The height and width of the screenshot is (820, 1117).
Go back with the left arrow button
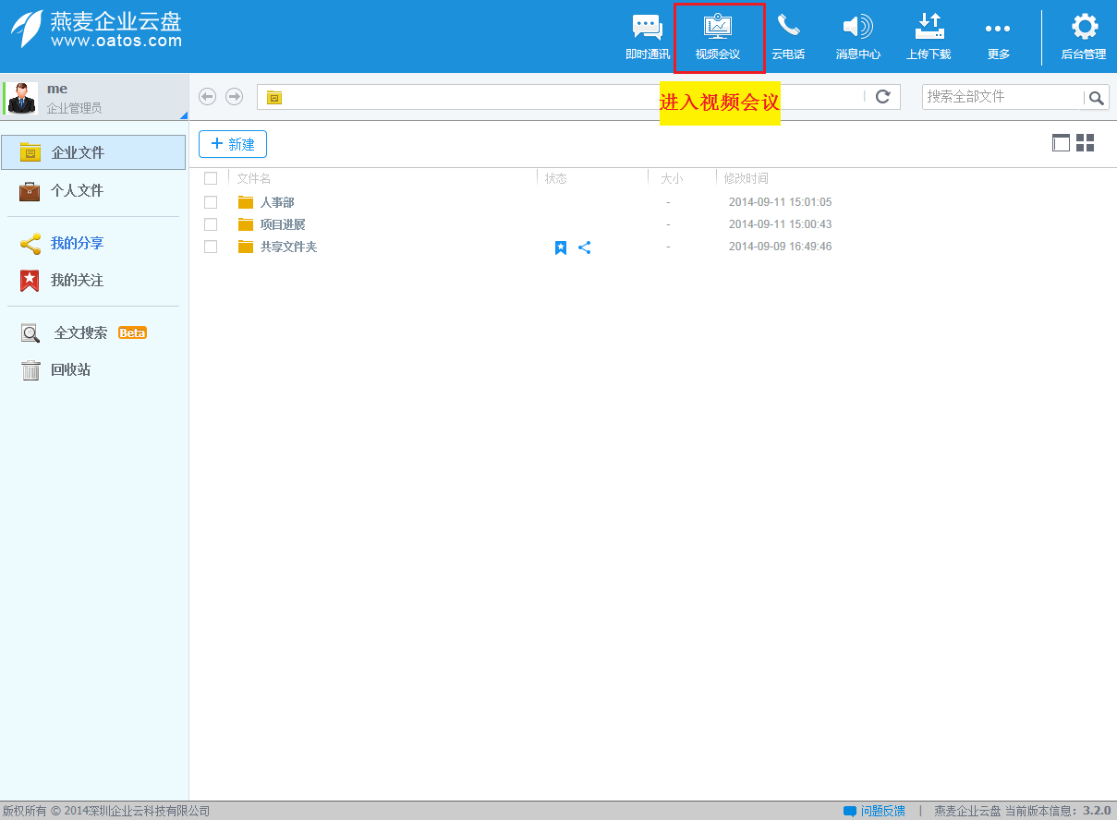[208, 97]
